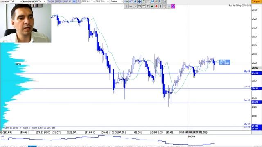The width and height of the screenshot is (262, 147).
Task: Open the start date 01.05.2019 picker
Action: [88, 2]
